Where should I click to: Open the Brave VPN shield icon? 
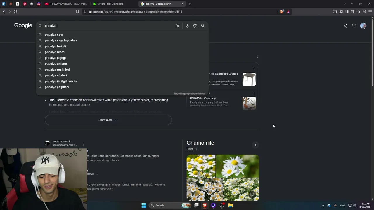coord(364,12)
